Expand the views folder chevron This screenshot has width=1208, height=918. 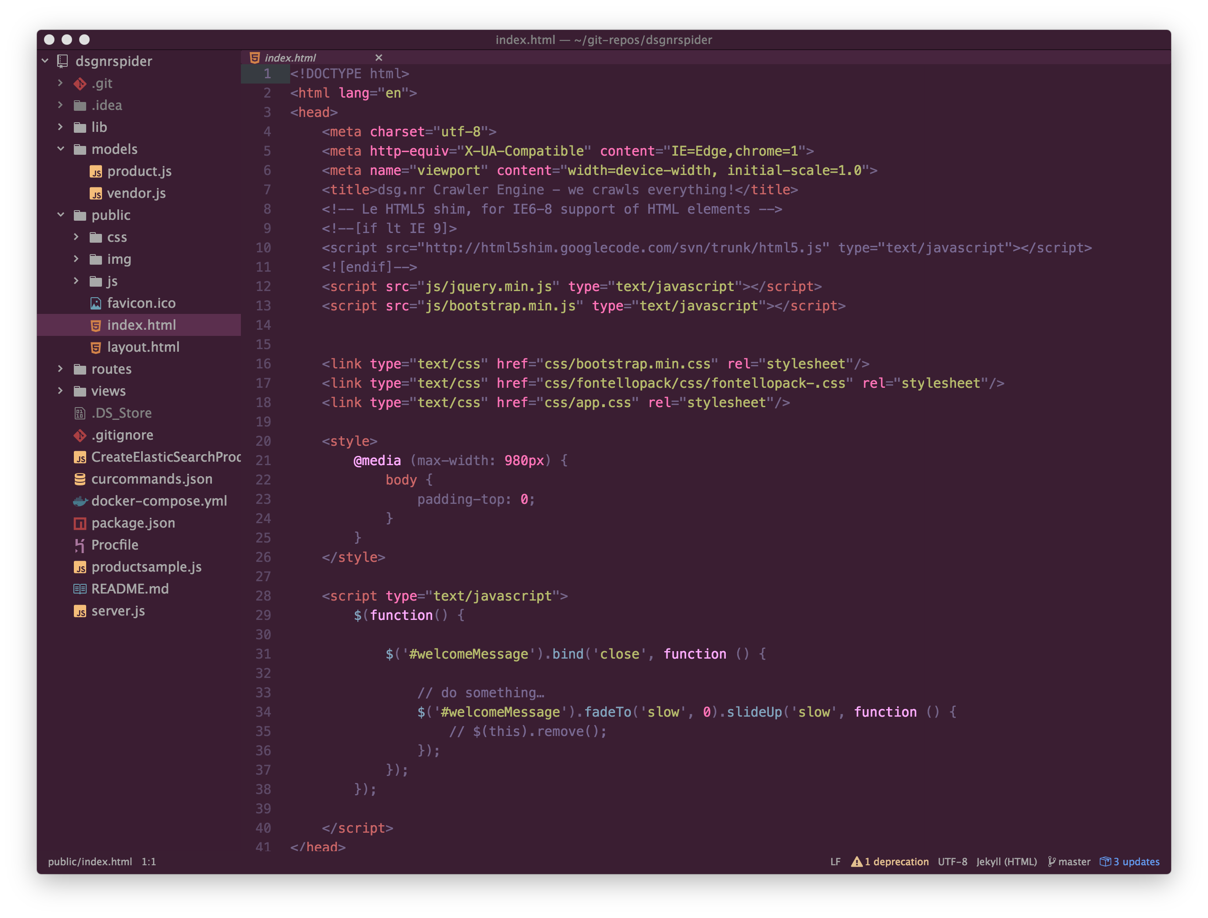tap(61, 391)
